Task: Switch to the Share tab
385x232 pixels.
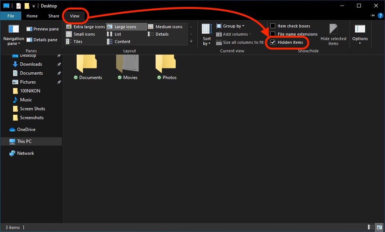Action: coord(54,16)
